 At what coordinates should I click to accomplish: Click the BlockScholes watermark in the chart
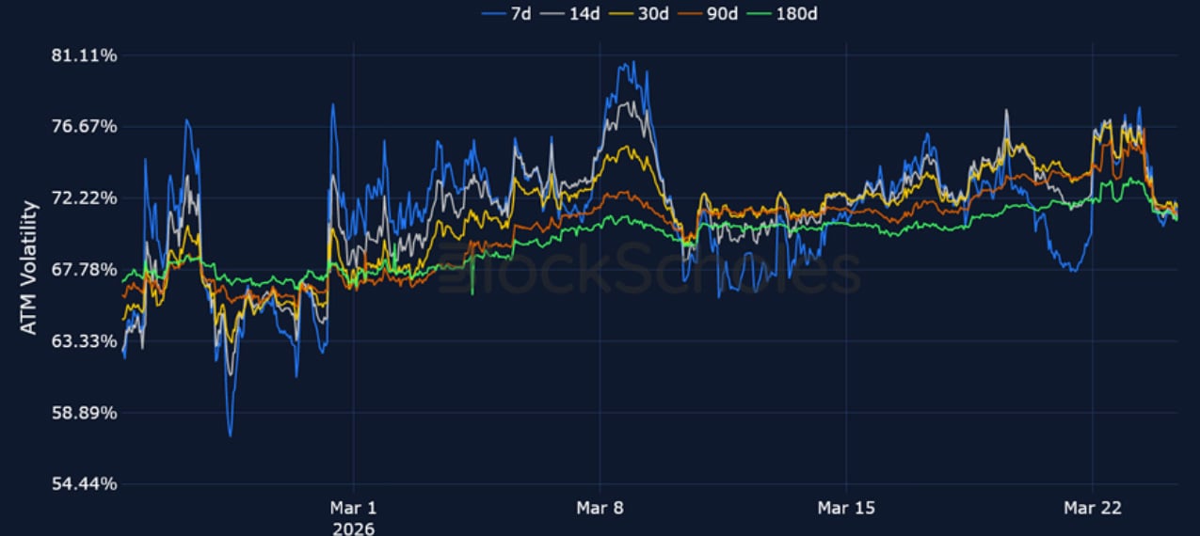[x=649, y=269]
